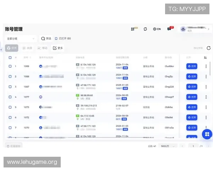The image size is (213, 171).
Task: Click green proxy icon beside 64.113.10.65
Action: pos(77,116)
